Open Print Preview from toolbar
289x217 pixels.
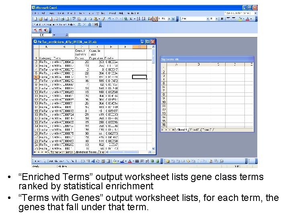coord(67,18)
